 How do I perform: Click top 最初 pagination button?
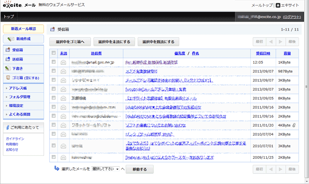click(259, 42)
